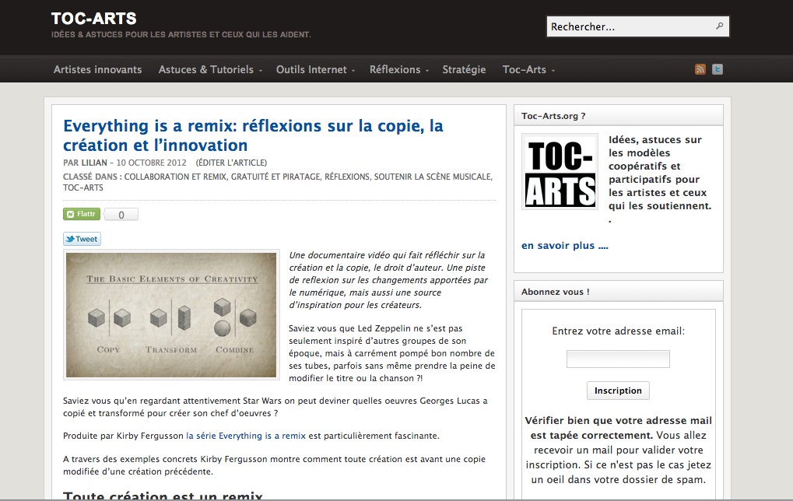
Task: Click the TOC-ARTS site title
Action: tap(94, 19)
